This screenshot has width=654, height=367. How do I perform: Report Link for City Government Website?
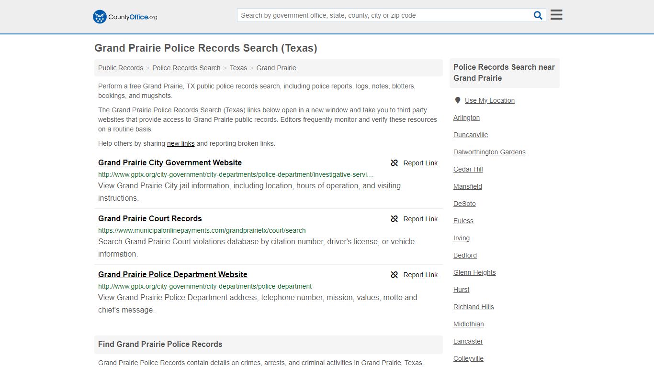[414, 163]
